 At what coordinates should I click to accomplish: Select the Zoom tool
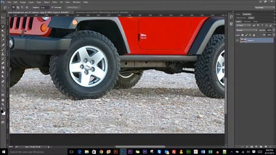3,105
